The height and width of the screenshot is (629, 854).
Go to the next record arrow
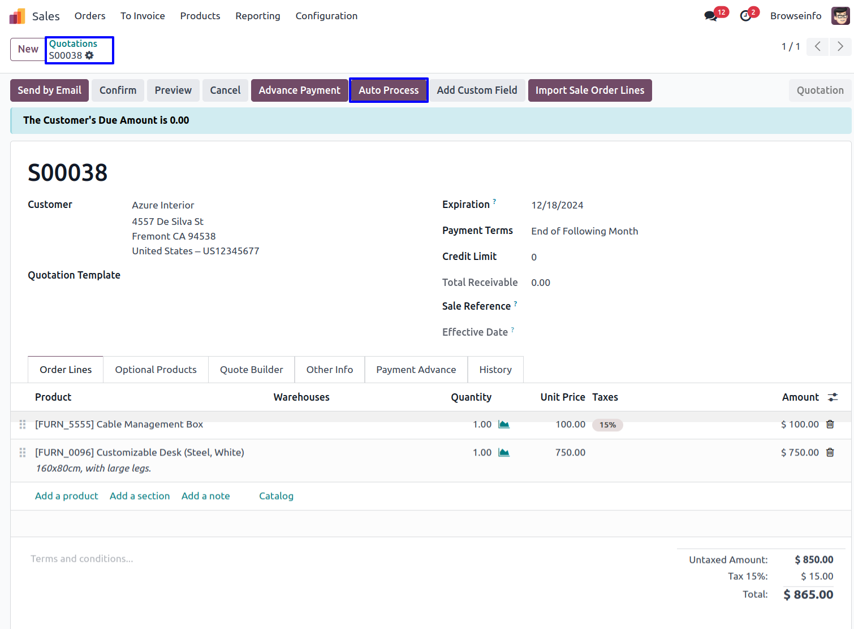click(x=840, y=46)
